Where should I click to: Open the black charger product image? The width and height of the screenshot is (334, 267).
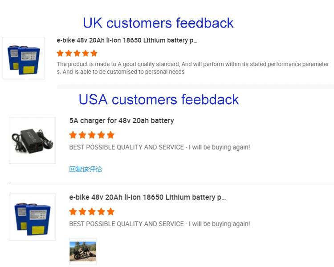click(x=33, y=140)
